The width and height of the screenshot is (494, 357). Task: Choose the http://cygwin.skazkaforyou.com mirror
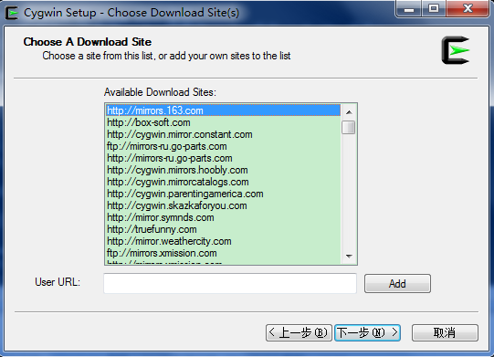point(223,205)
